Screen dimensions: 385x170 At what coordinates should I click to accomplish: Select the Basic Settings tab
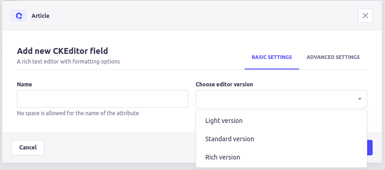click(x=272, y=57)
